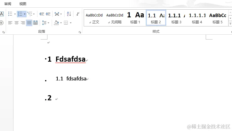Apply the 无间隔 style
This screenshot has height=131, width=232.
point(115,18)
